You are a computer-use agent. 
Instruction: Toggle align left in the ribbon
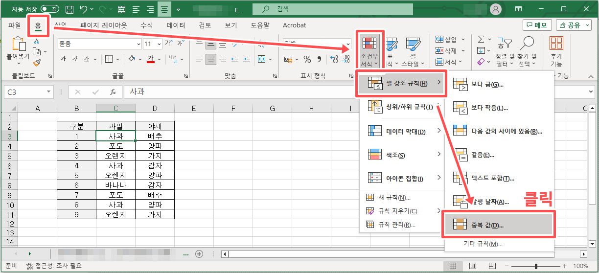199,59
